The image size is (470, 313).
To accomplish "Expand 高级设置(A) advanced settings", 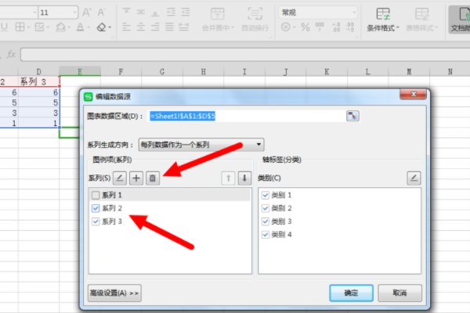I will pyautogui.click(x=114, y=293).
